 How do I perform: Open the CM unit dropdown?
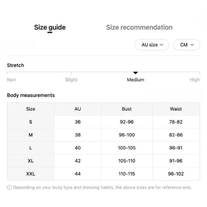coord(186,45)
